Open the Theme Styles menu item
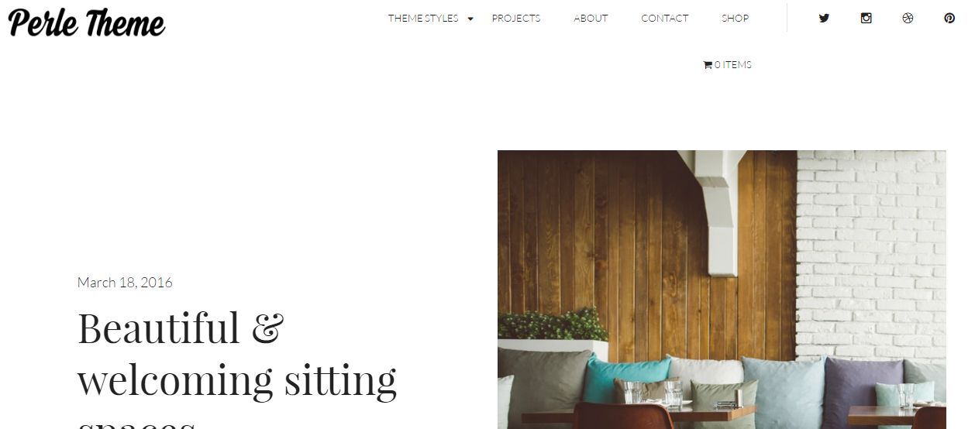 click(x=423, y=18)
